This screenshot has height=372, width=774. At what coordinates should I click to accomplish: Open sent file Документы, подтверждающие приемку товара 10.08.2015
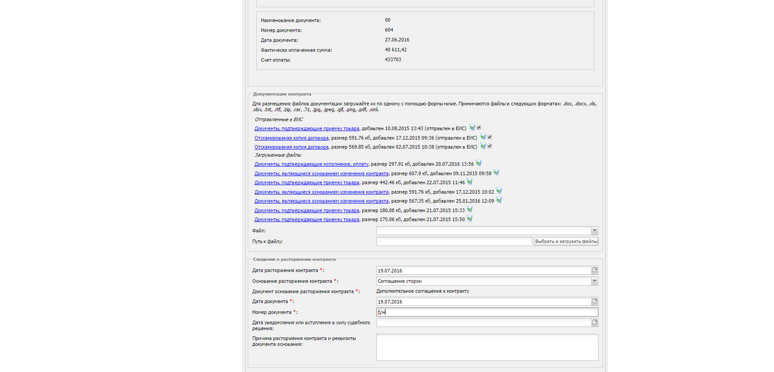pos(307,129)
